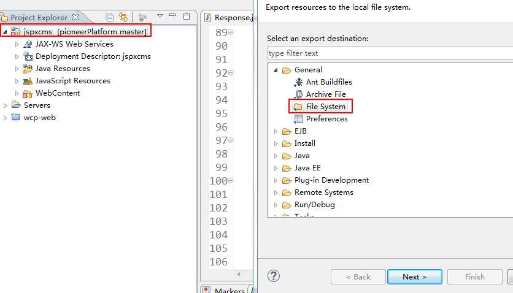The width and height of the screenshot is (513, 293).
Task: Expand the Plug-in Development category
Action: click(x=276, y=180)
